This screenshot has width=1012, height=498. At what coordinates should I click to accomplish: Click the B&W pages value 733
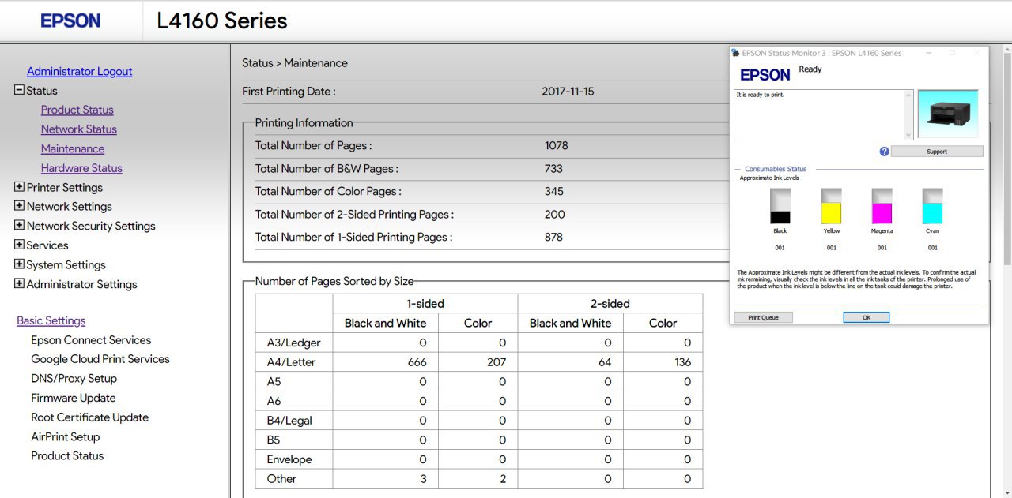coord(553,168)
